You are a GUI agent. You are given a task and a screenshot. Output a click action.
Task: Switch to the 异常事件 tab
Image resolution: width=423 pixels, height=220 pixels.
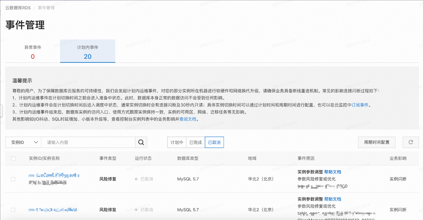click(x=33, y=51)
